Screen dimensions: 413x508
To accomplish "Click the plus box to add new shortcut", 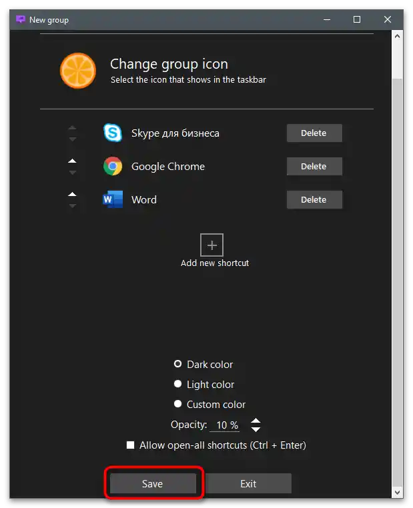I will click(x=212, y=245).
